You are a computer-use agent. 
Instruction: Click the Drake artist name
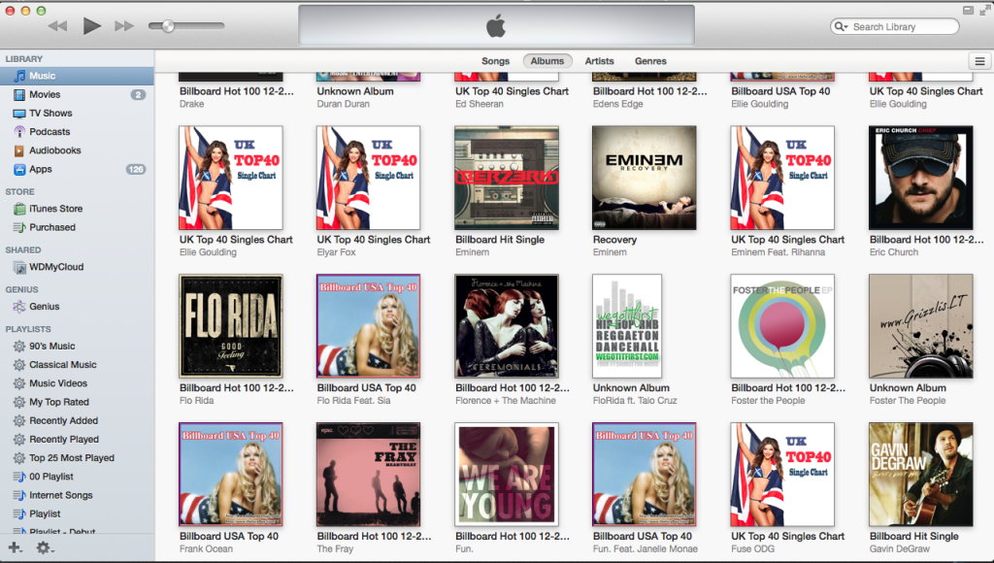click(191, 104)
